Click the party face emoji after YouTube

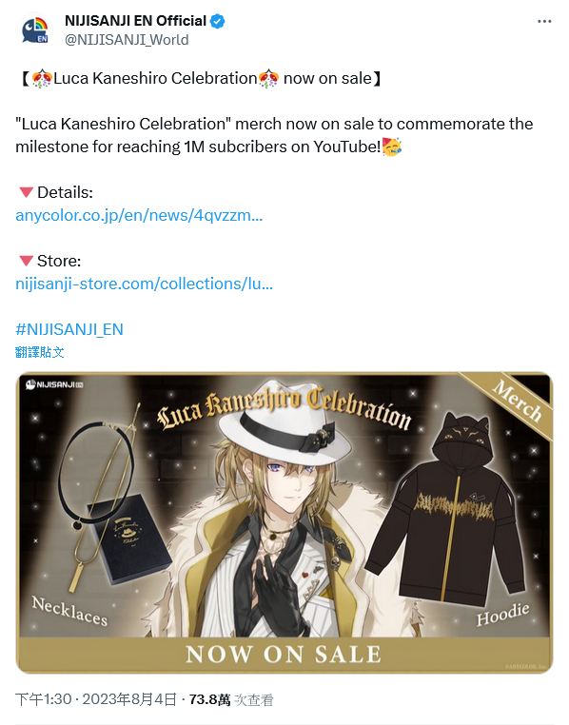pyautogui.click(x=392, y=147)
